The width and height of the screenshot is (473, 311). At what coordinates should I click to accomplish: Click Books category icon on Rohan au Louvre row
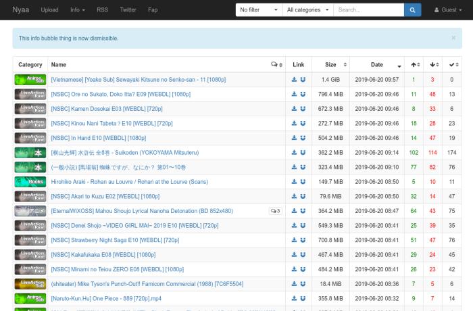(30, 182)
